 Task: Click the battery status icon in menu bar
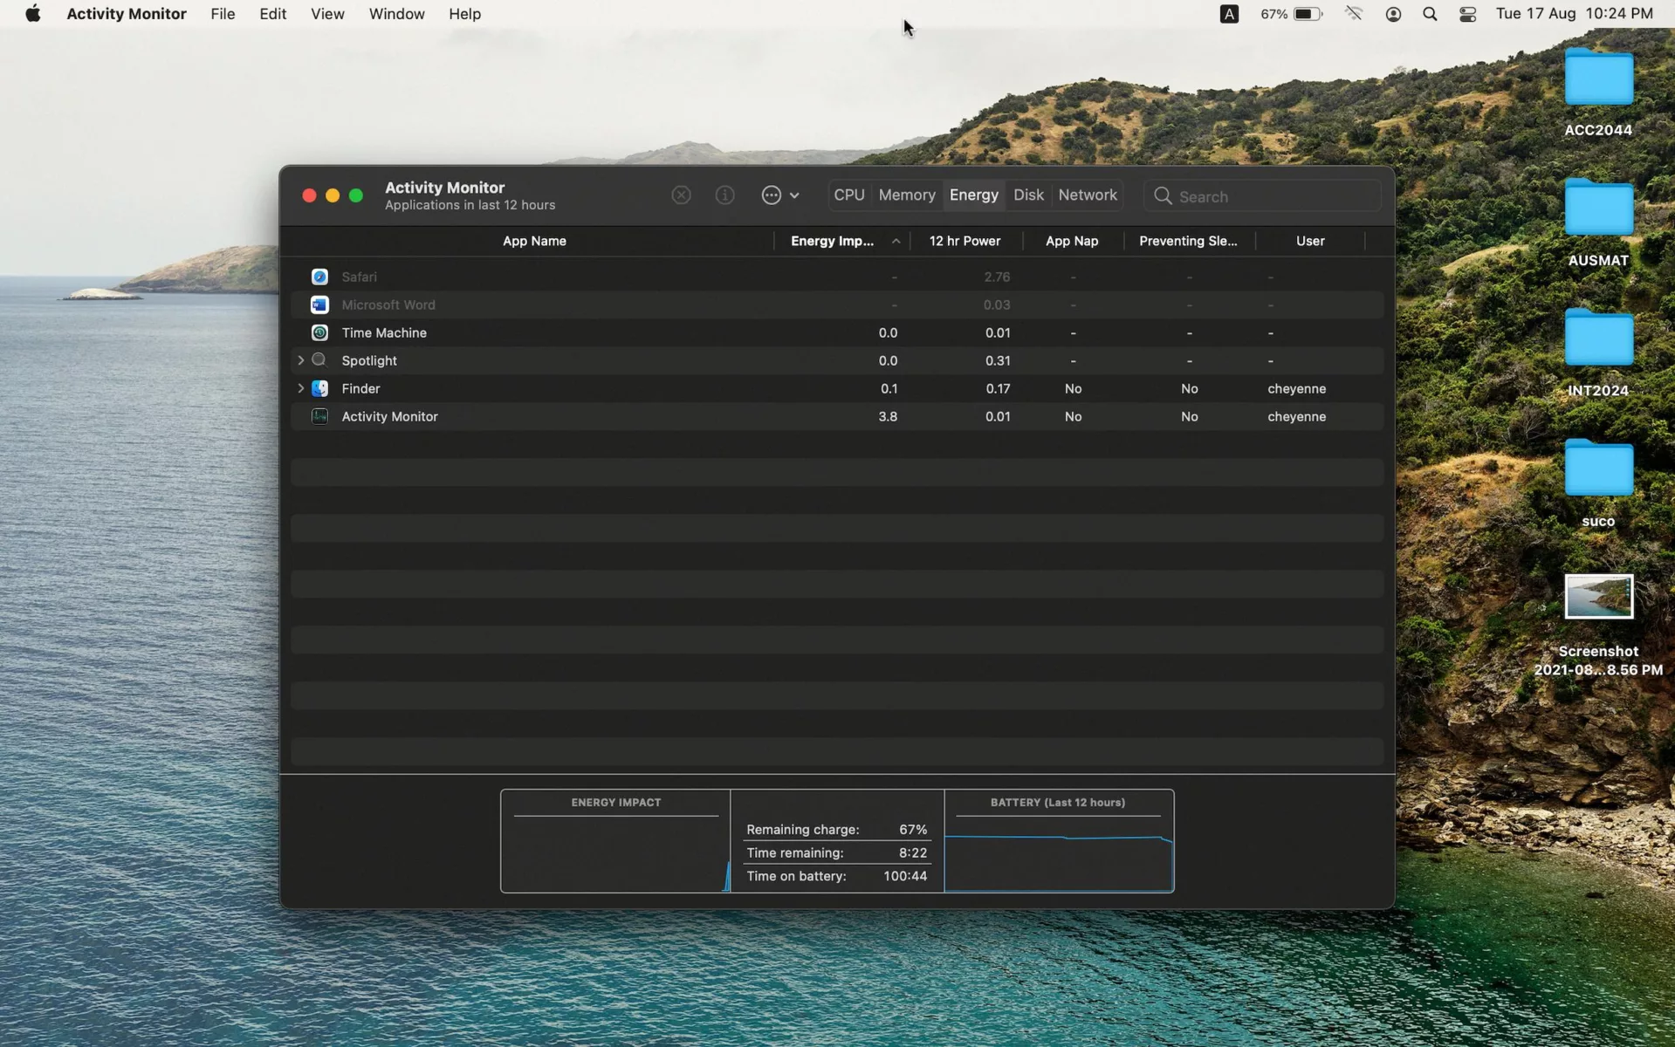click(x=1307, y=14)
